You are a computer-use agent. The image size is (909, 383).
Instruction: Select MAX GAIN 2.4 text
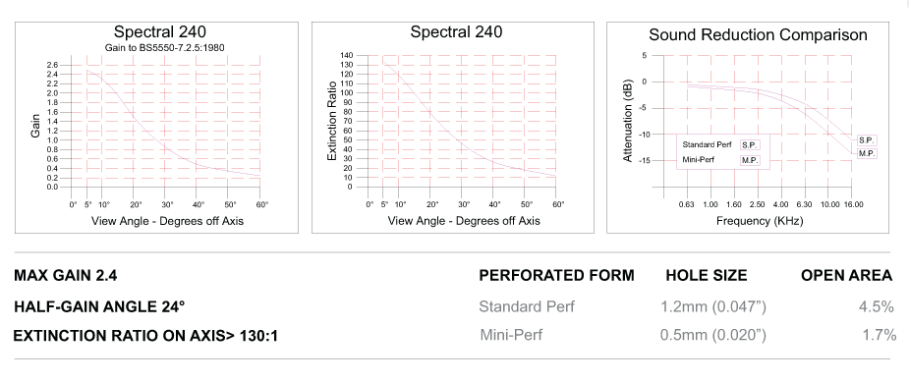[66, 276]
